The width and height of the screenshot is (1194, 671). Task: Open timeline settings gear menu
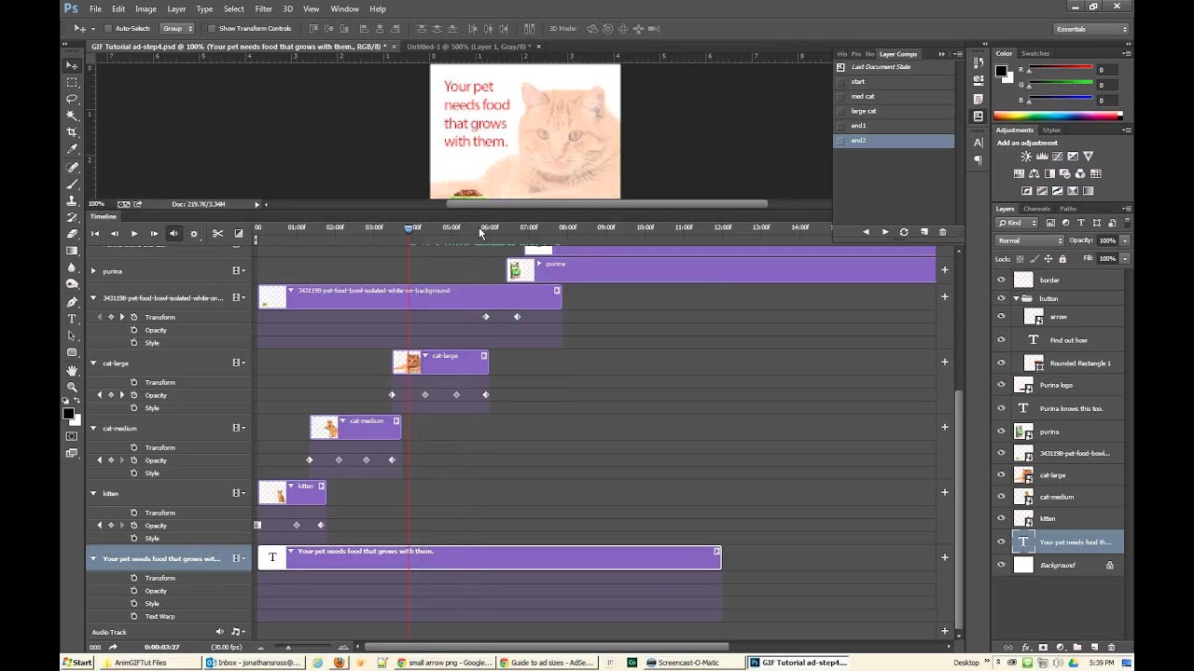click(x=194, y=234)
